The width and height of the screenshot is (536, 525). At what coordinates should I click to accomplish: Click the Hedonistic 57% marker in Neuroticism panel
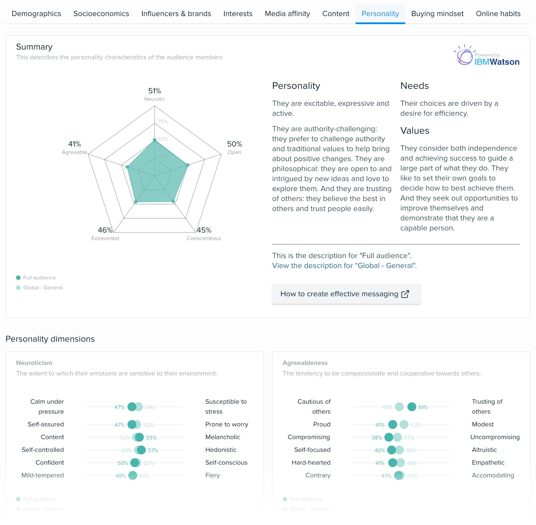(141, 450)
